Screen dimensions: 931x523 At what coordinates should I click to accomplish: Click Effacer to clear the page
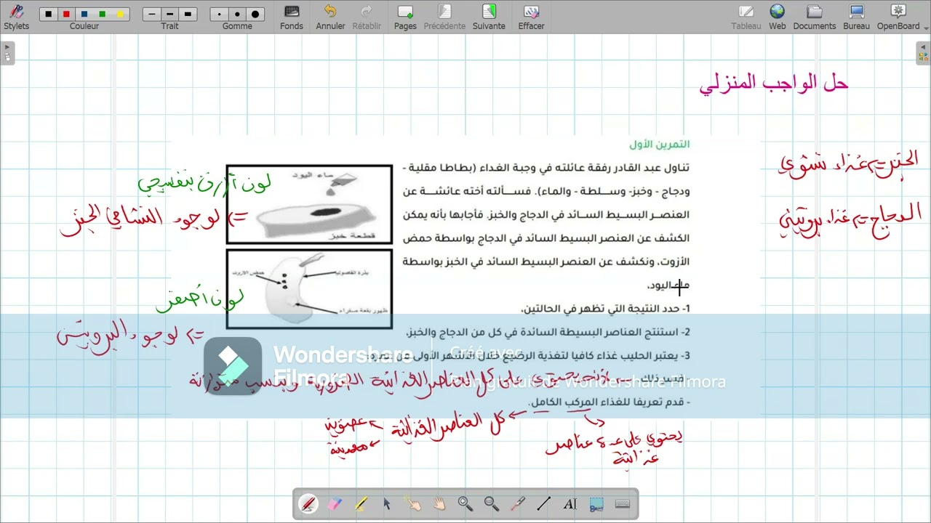click(x=531, y=17)
